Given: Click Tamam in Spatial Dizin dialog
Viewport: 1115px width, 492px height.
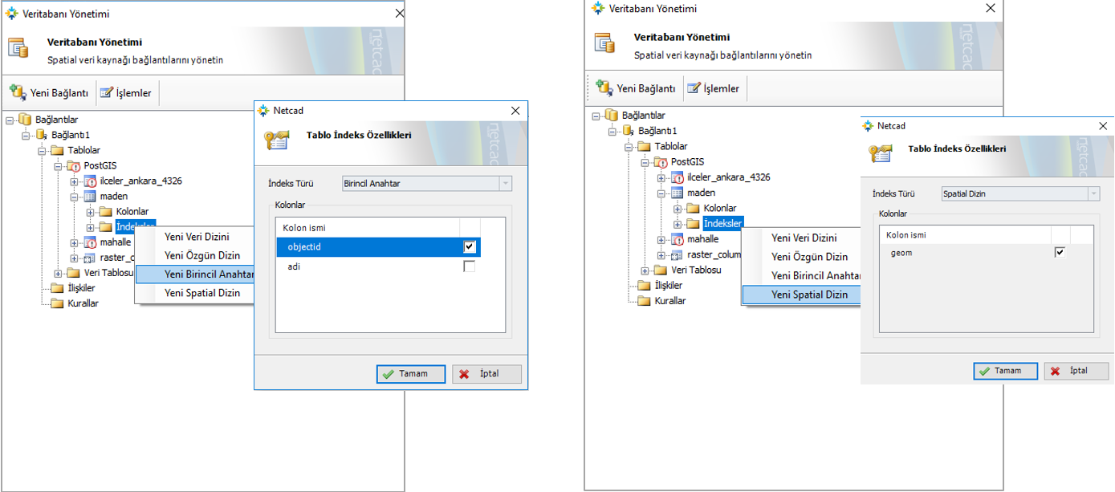Looking at the screenshot, I should 1006,371.
